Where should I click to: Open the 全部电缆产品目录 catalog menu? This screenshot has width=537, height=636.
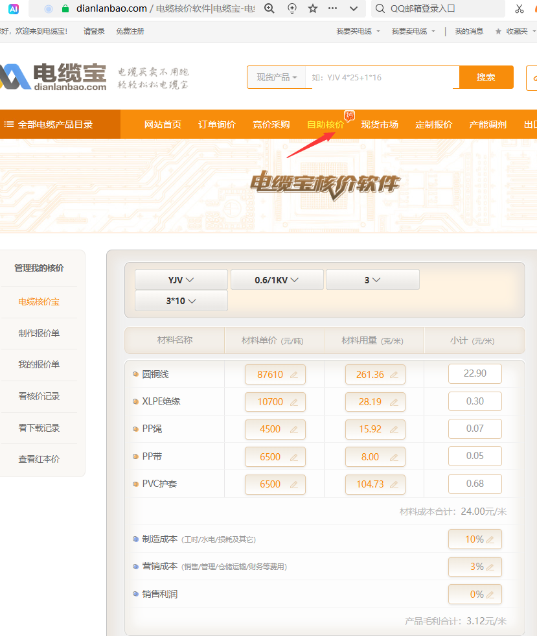coord(60,124)
